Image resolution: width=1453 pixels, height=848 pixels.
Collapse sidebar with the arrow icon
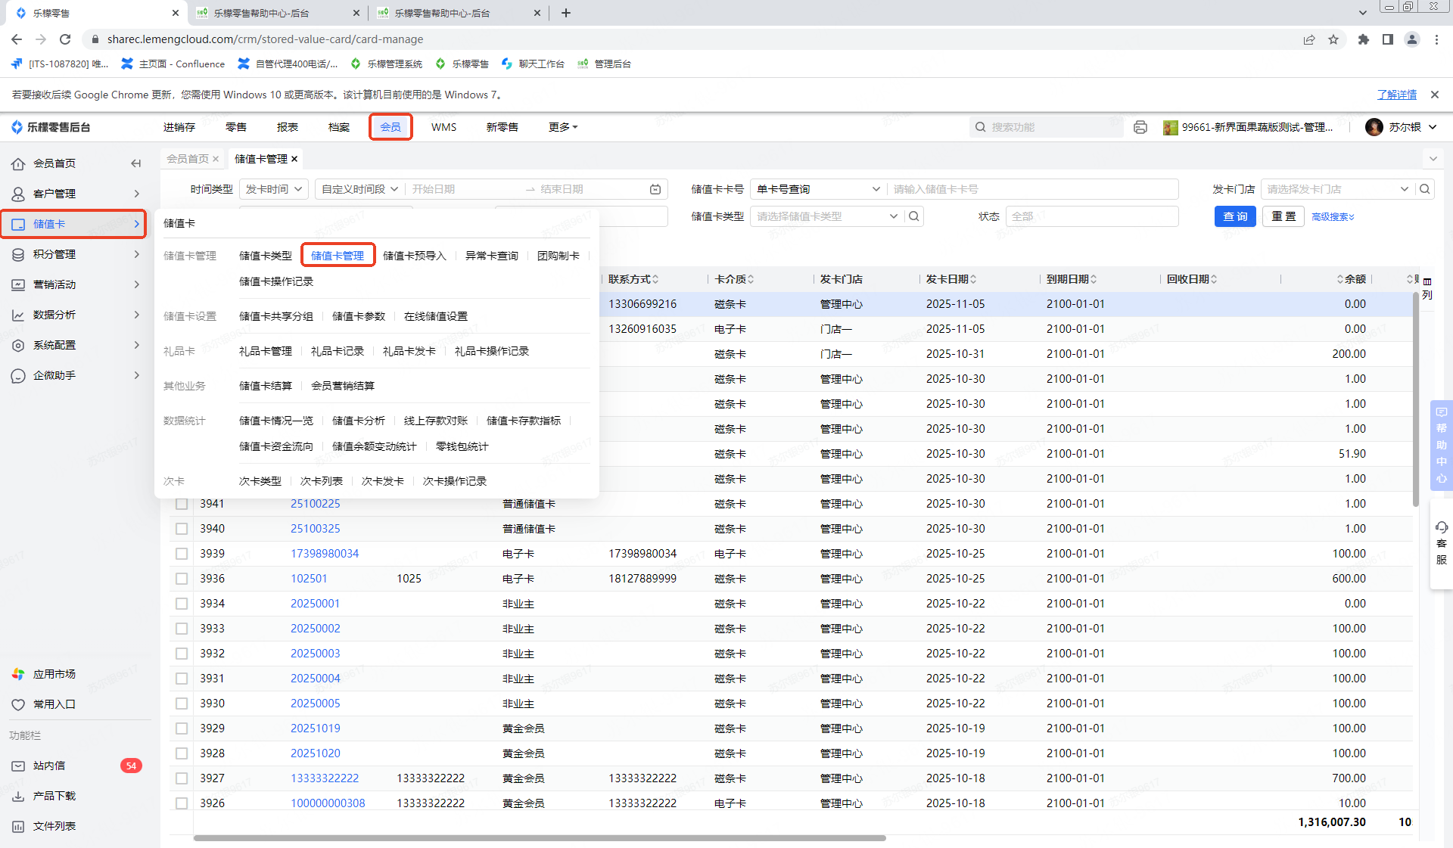[136, 163]
